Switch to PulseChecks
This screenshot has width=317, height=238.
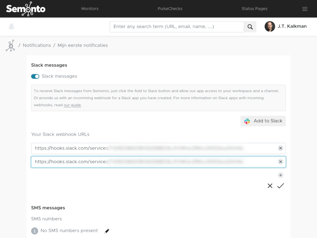click(170, 8)
